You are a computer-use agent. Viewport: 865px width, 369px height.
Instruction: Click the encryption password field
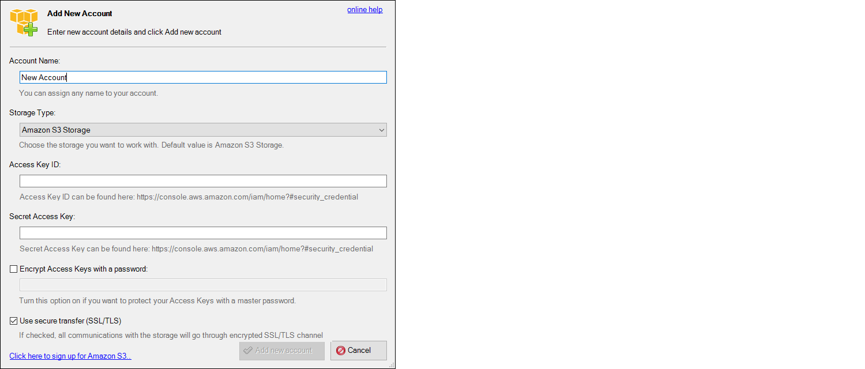[x=203, y=285]
